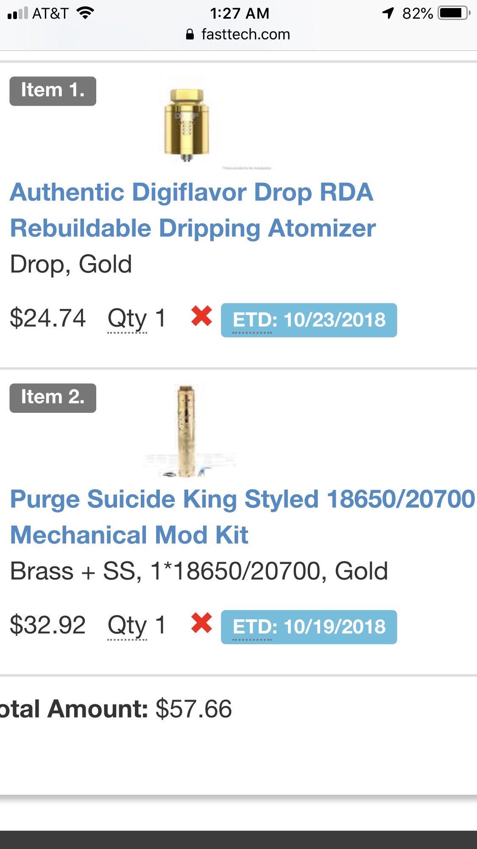Tap the Item 2. label
The height and width of the screenshot is (849, 477).
tap(53, 398)
